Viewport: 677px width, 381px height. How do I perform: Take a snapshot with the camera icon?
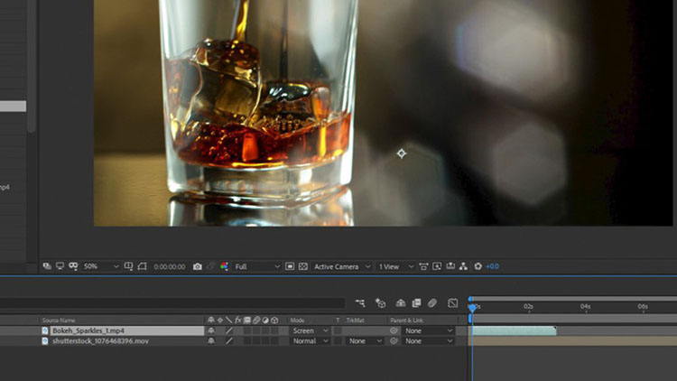[x=198, y=267]
